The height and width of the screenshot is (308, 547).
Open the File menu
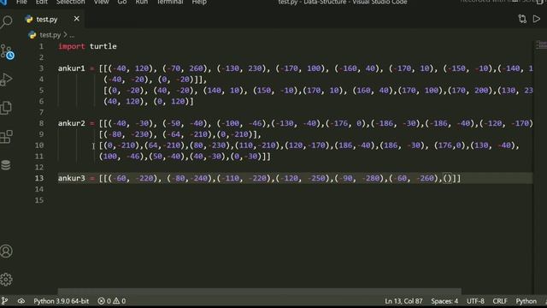click(21, 2)
